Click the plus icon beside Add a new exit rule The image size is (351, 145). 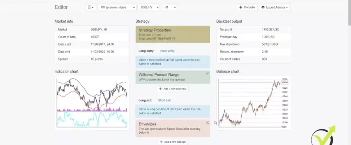161,142
